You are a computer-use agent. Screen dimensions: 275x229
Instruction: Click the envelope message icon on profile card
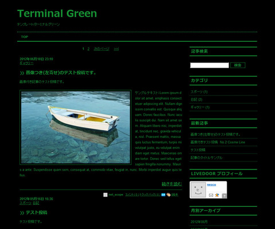coord(211,195)
